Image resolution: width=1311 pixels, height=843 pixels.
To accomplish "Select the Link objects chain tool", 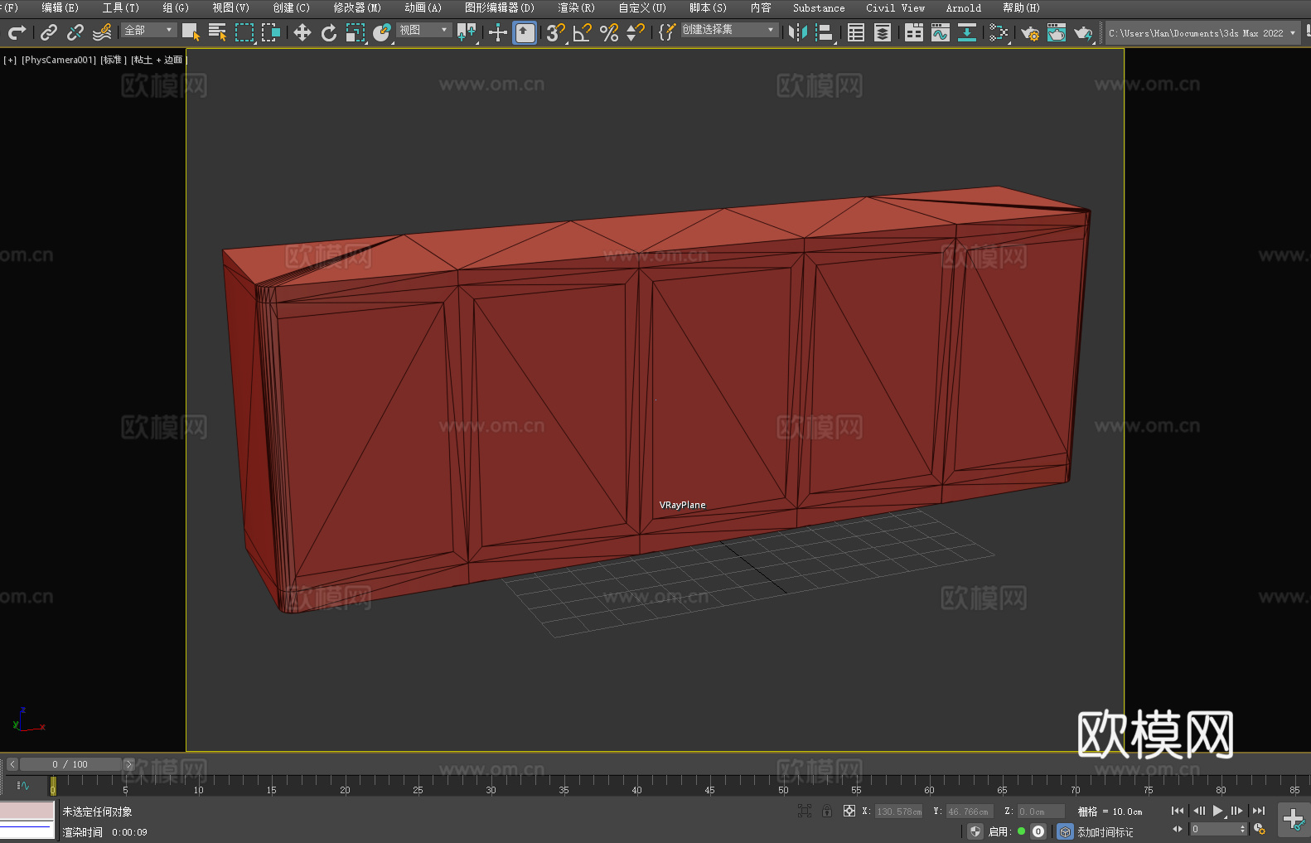I will point(49,32).
